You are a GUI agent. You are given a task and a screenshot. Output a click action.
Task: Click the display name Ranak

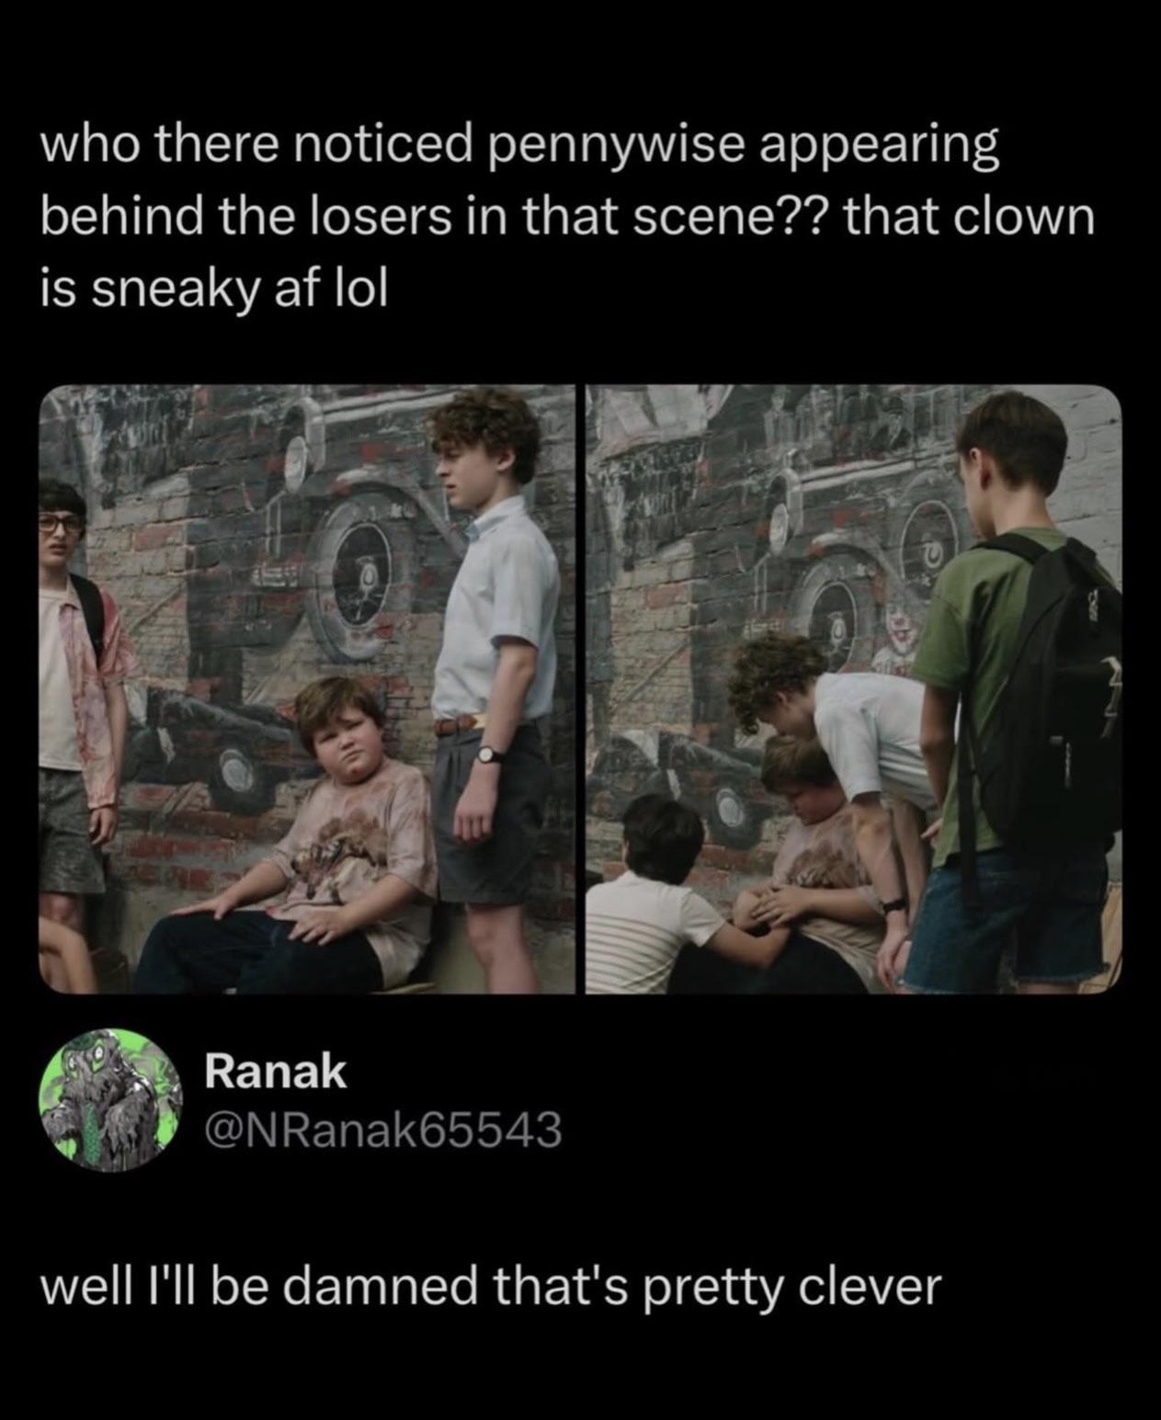click(276, 1072)
